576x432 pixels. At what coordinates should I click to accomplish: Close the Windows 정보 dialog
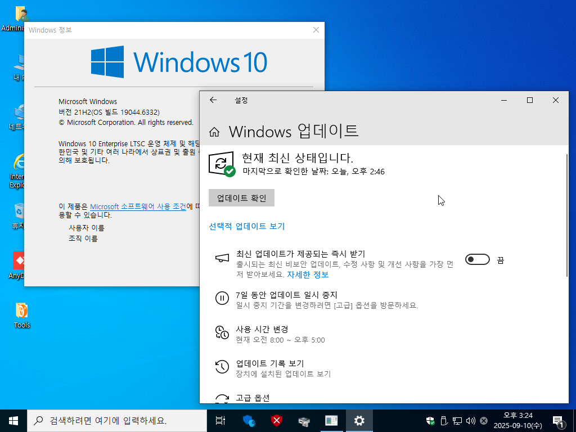coord(316,30)
